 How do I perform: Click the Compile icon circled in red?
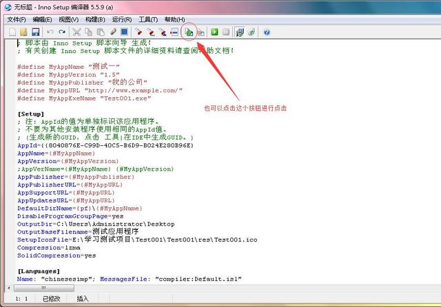(189, 32)
